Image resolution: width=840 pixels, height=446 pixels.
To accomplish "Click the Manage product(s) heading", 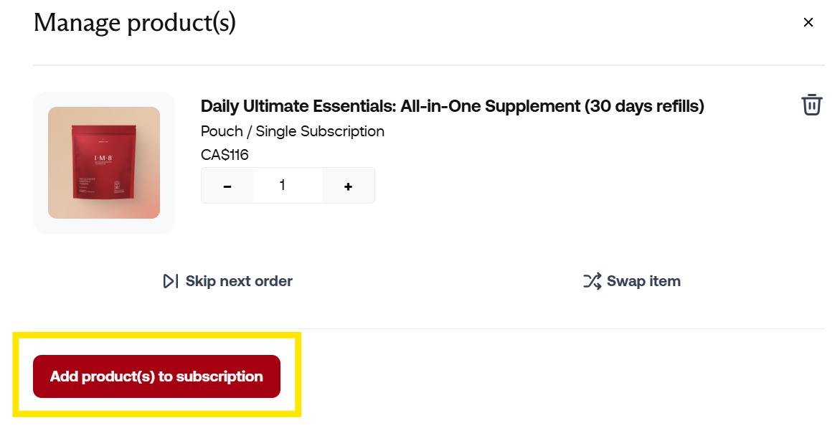I will 134,23.
